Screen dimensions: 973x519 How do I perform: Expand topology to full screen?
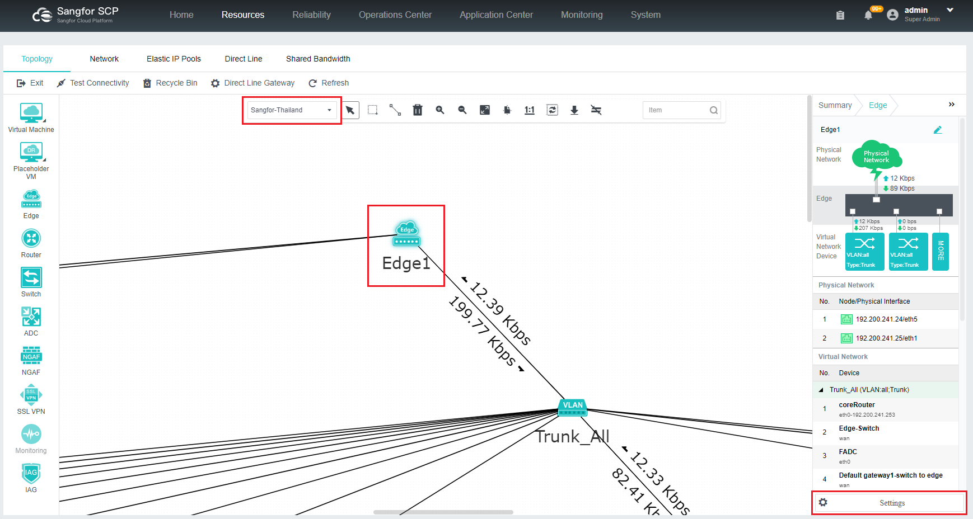pyautogui.click(x=485, y=110)
